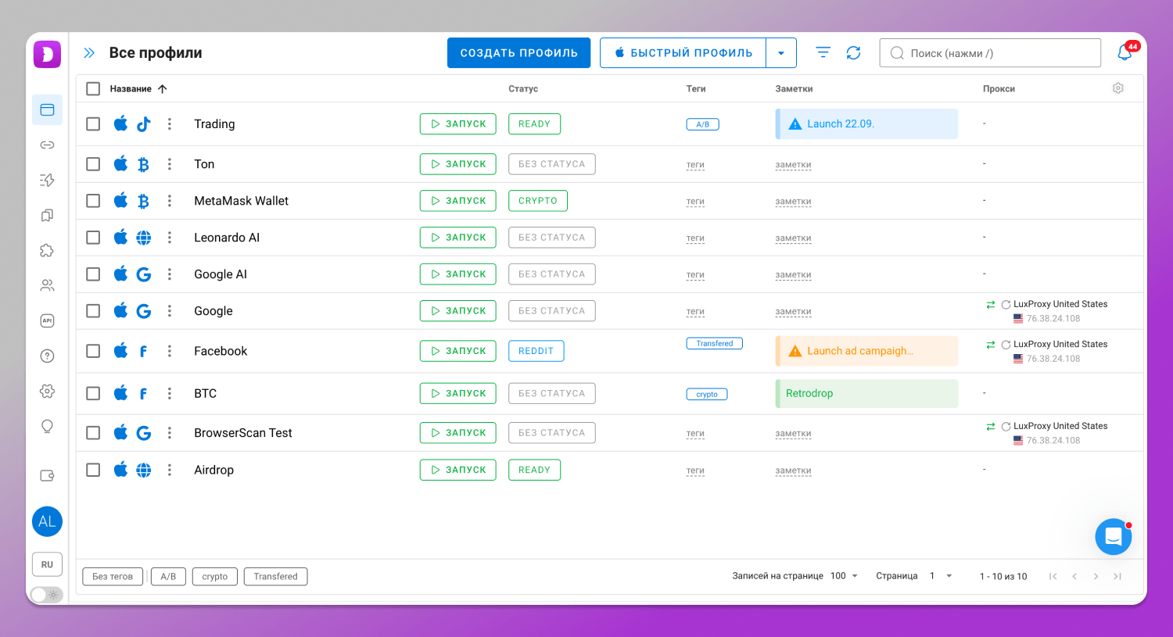Expand the quick profile dropdown arrow

tap(780, 53)
